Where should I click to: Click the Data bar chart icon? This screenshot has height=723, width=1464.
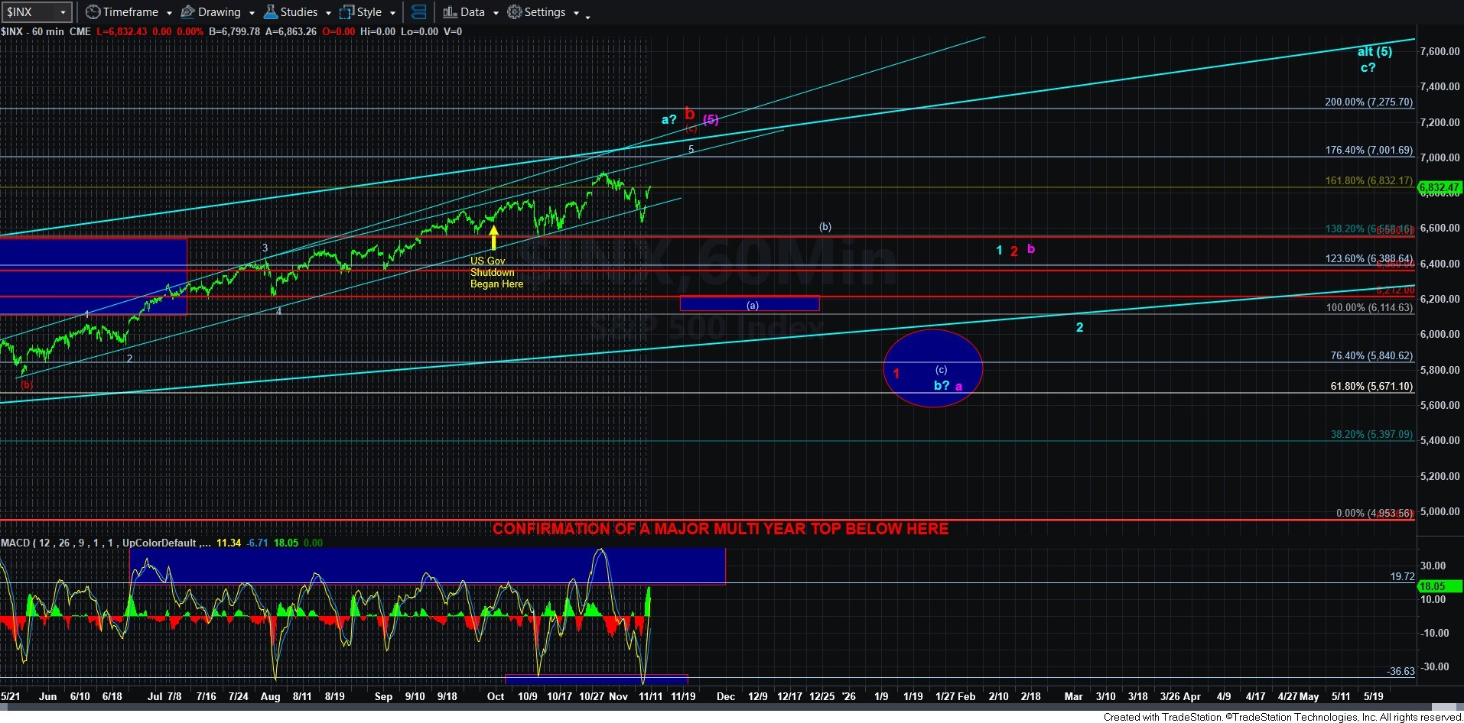pos(450,12)
